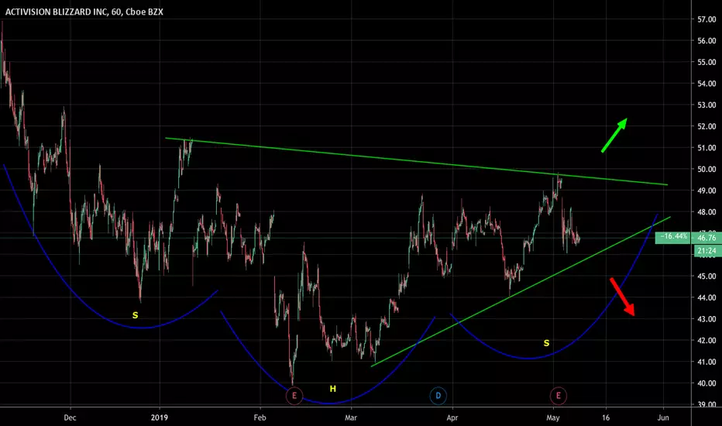Click the Jun label on time axis
Screen dimensions: 722x426
pos(663,417)
